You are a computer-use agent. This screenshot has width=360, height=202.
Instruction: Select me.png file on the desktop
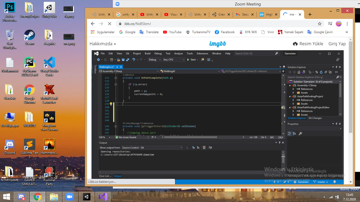click(69, 39)
